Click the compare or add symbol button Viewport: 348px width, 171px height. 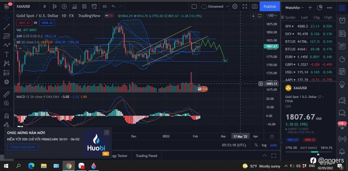[x=64, y=7]
